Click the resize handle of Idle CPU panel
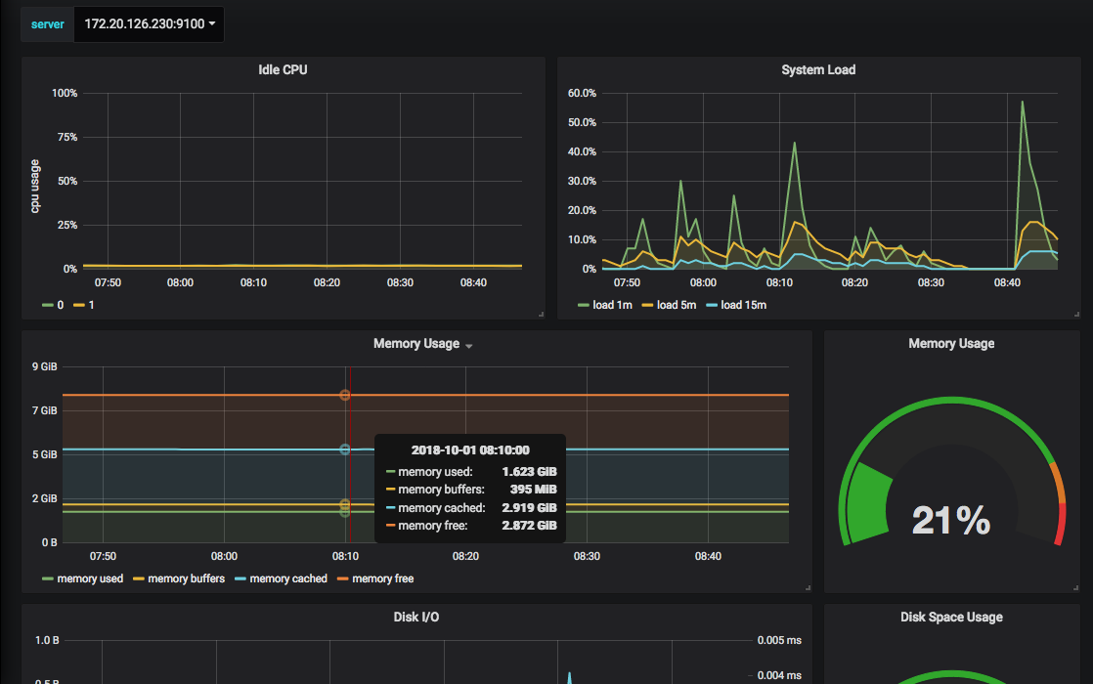Viewport: 1093px width, 684px height. pos(541,315)
